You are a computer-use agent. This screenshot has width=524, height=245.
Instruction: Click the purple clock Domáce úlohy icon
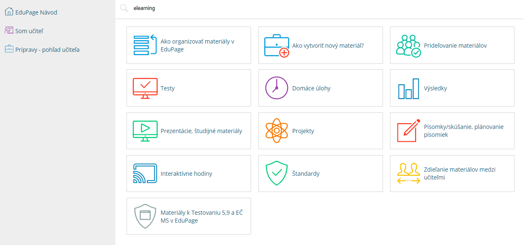point(277,88)
